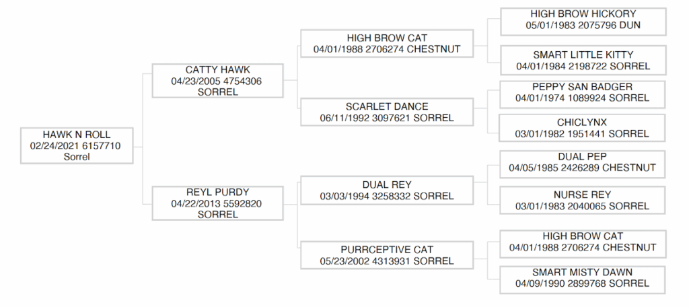Click HIGH BROW CAT, sire of Catty Hawk
This screenshot has width=689, height=307.
pos(387,38)
